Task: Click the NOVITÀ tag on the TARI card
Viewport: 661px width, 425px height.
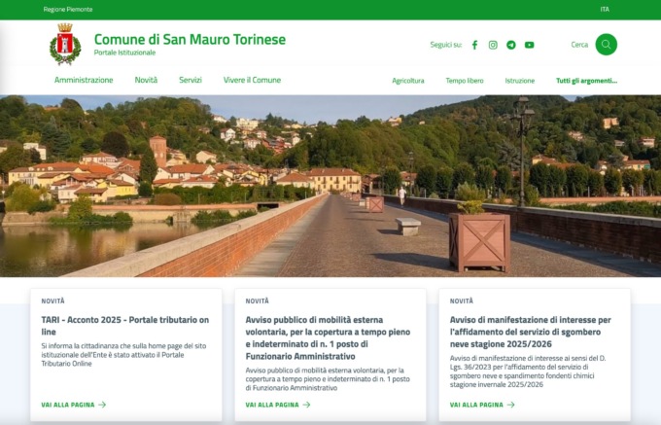Action: 53,301
